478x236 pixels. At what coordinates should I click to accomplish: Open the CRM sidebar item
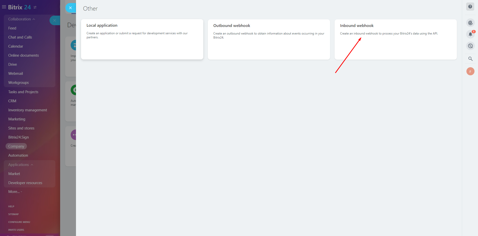[12, 101]
